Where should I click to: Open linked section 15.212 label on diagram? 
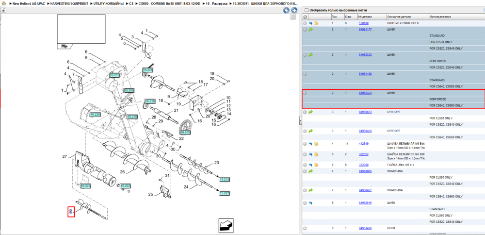pyautogui.click(x=225, y=180)
